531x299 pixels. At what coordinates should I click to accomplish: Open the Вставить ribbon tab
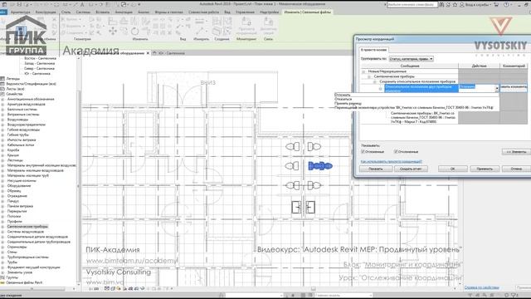[103, 12]
